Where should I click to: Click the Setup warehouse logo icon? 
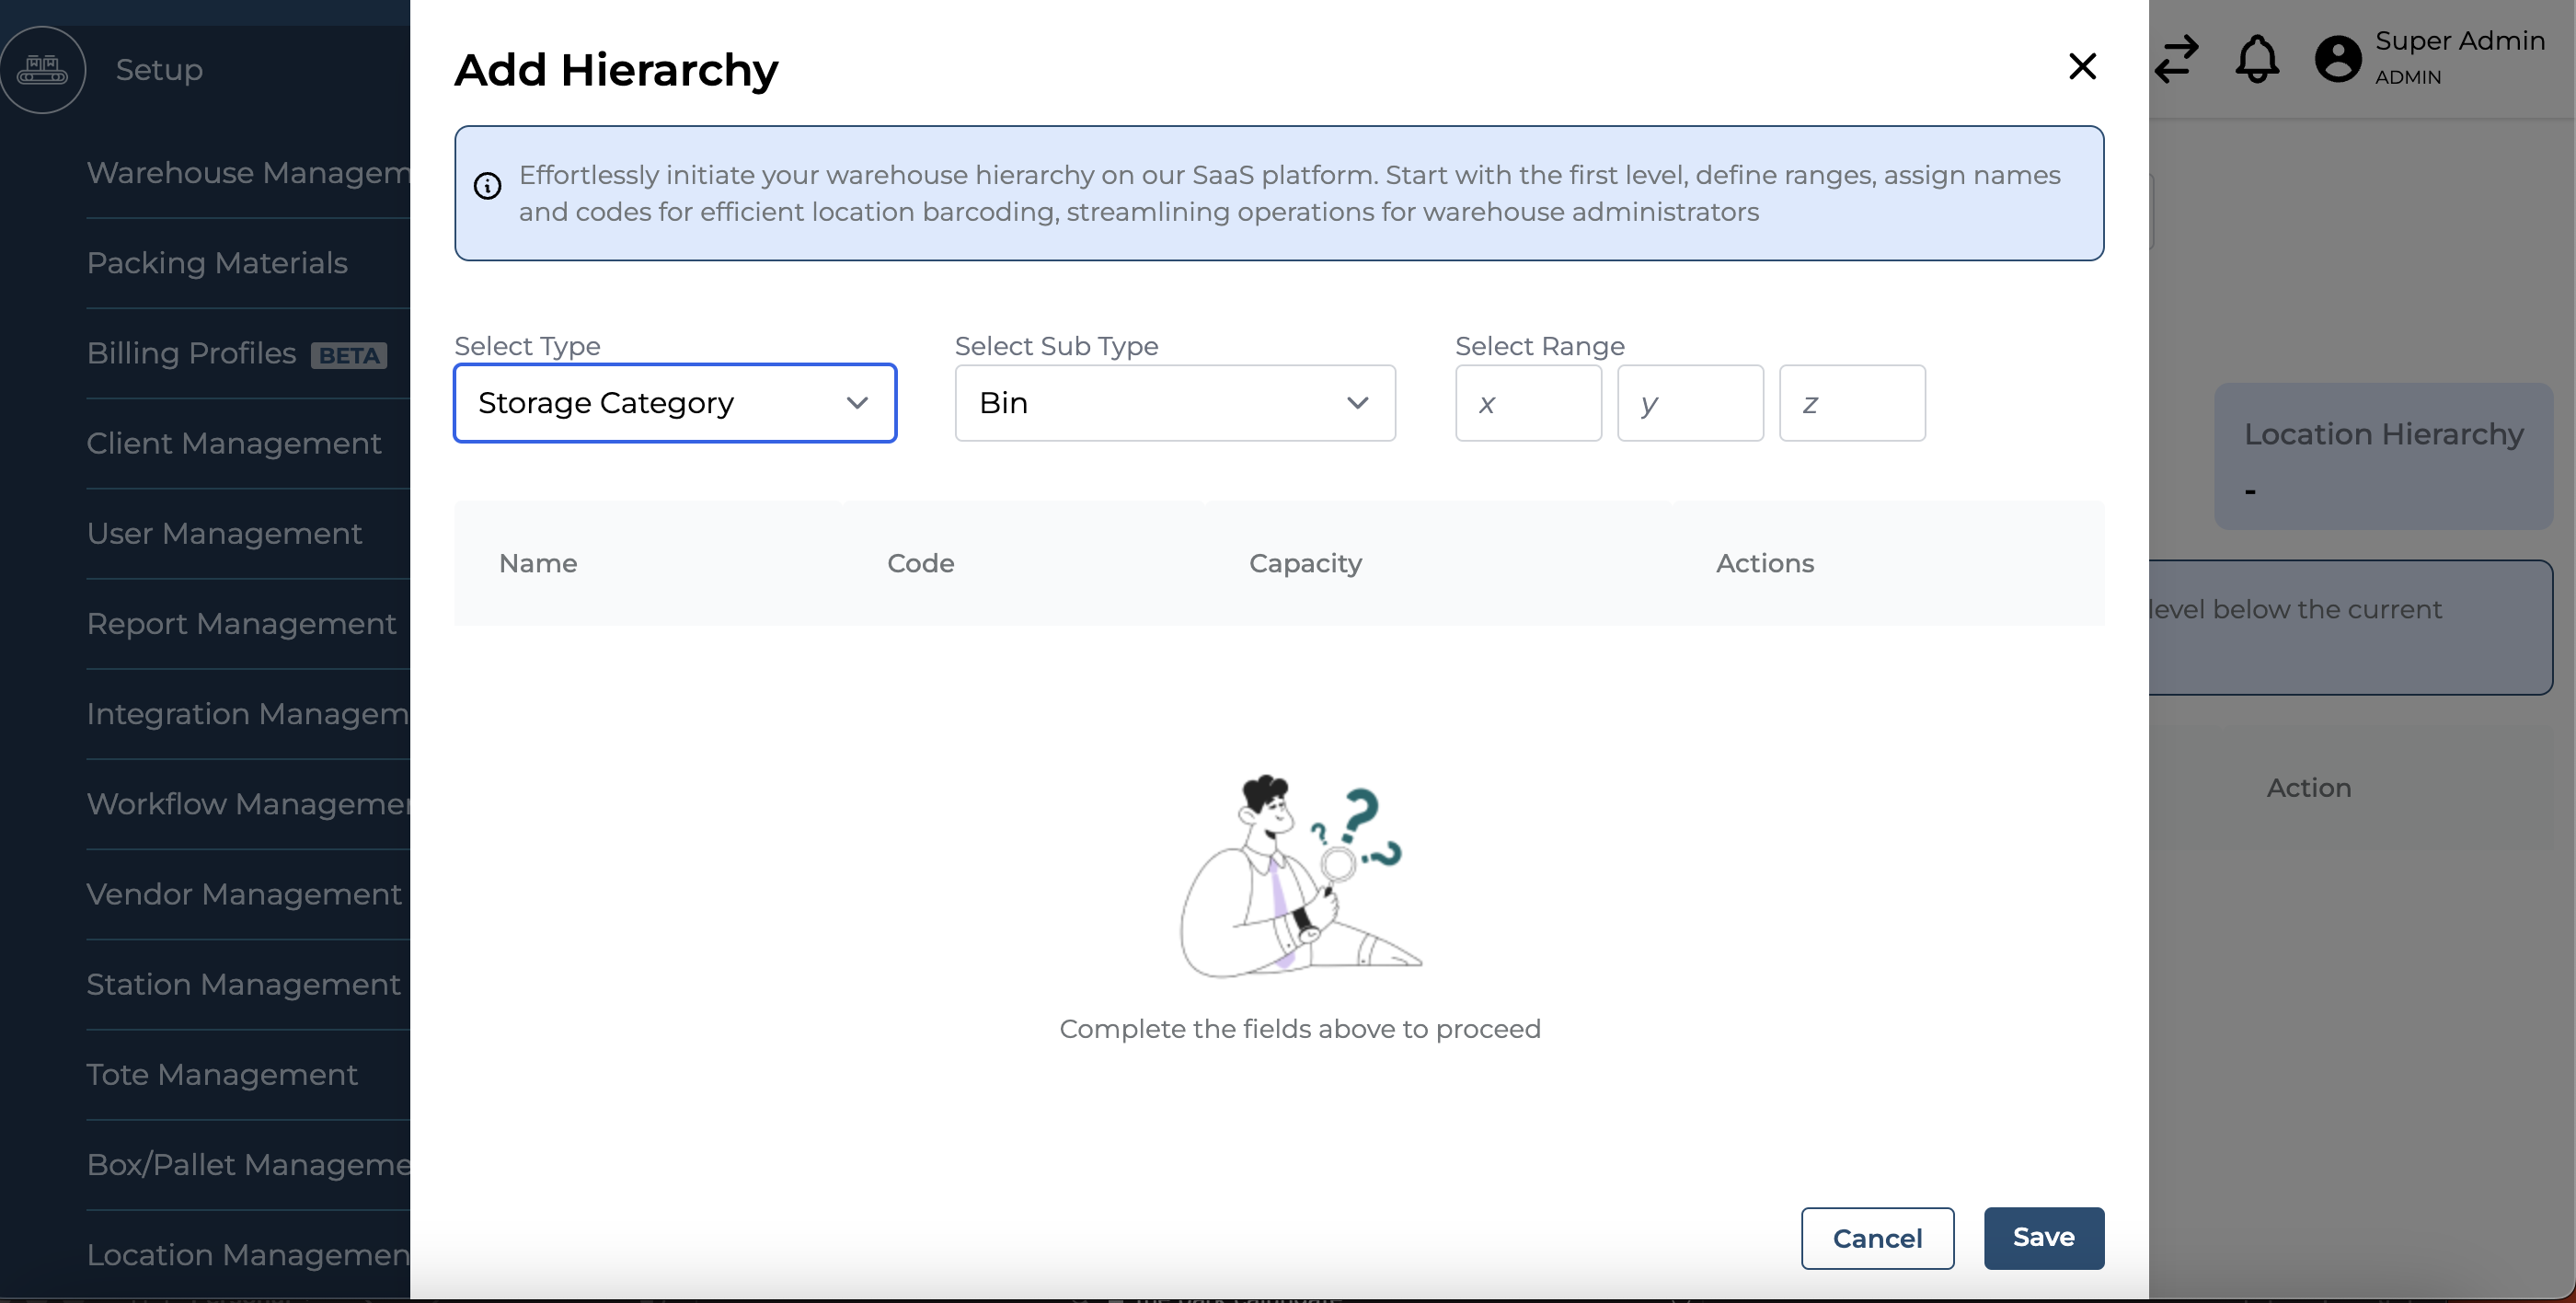42,69
